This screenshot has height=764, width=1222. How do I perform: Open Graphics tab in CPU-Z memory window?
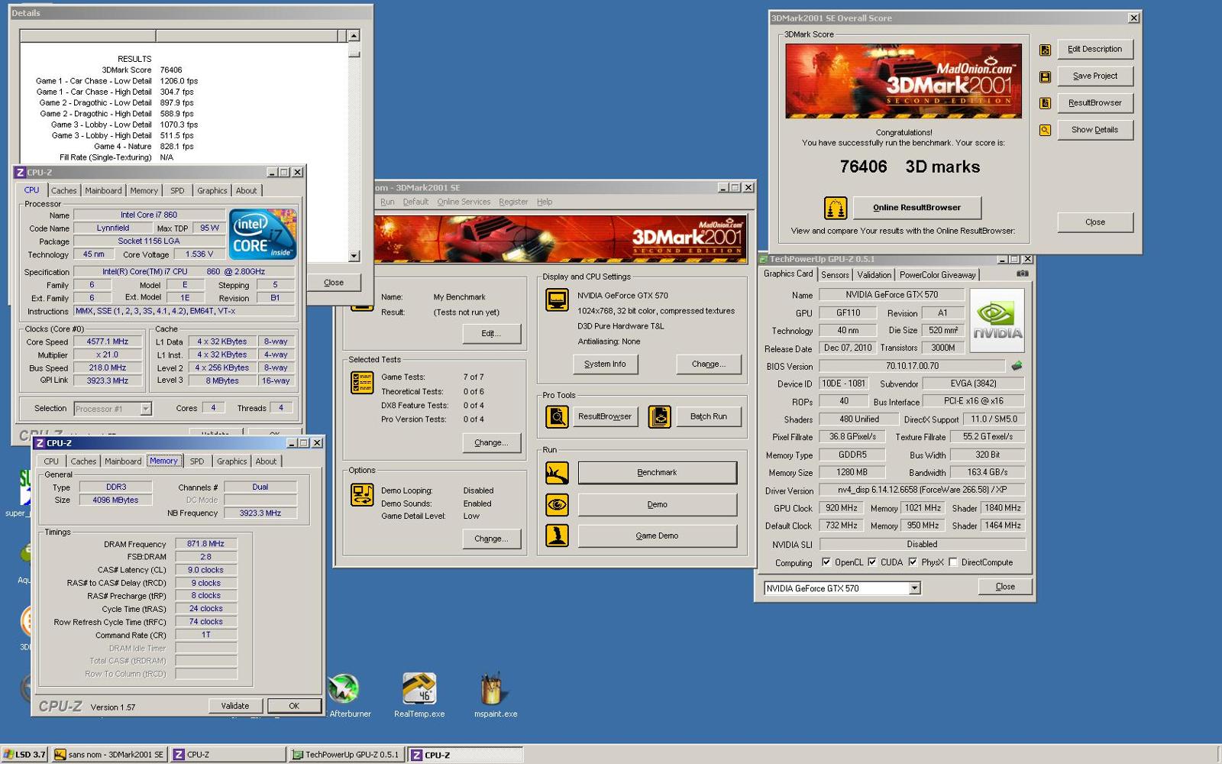(x=231, y=461)
